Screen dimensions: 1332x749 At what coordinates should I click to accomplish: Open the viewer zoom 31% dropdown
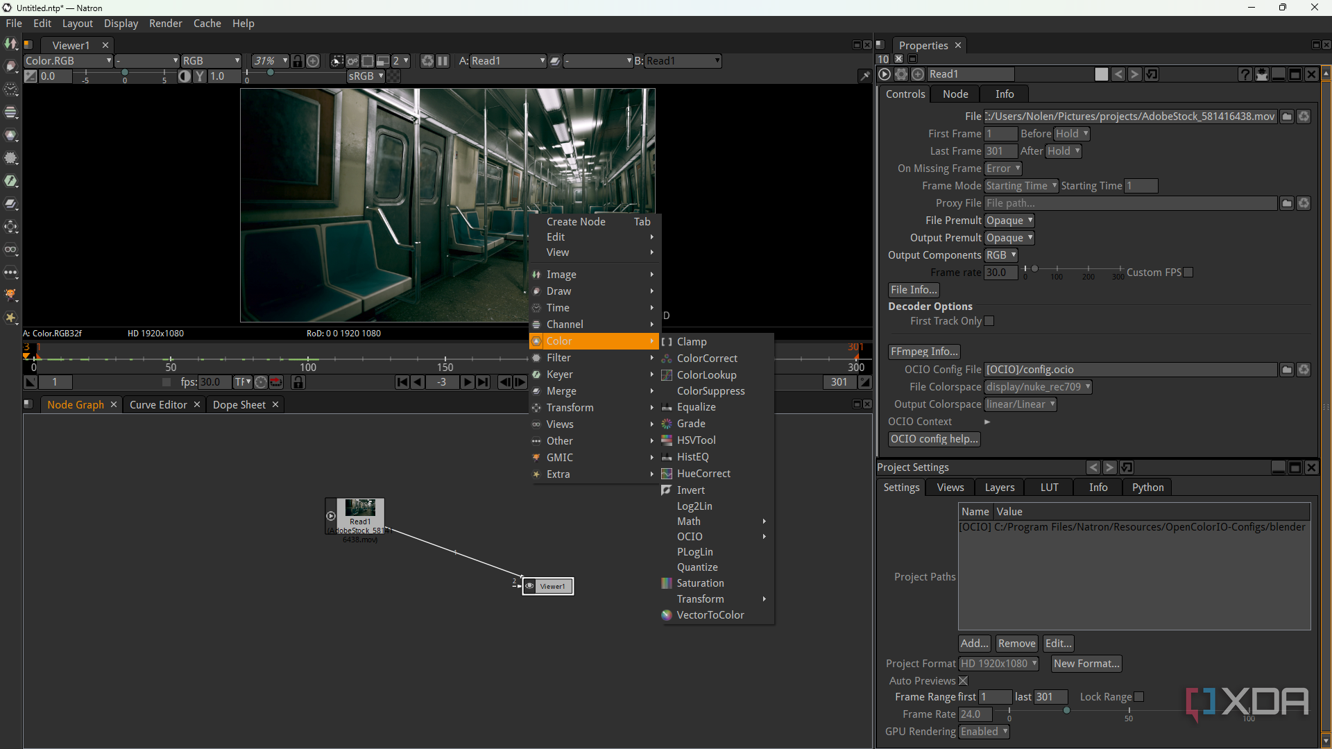point(270,61)
